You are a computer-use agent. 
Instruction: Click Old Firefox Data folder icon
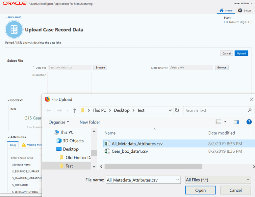pyautogui.click(x=62, y=157)
